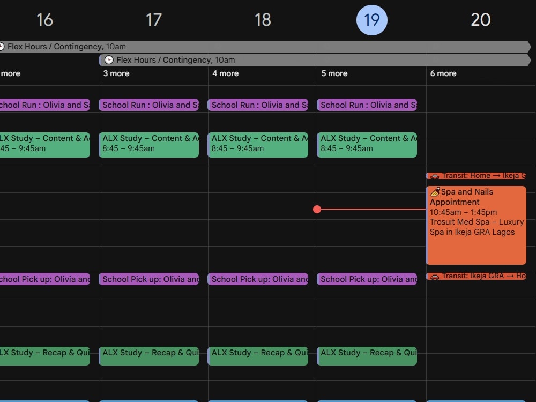The width and height of the screenshot is (536, 402).
Task: Open Flex Hours / Contingency event starting day 17
Action: (x=315, y=60)
